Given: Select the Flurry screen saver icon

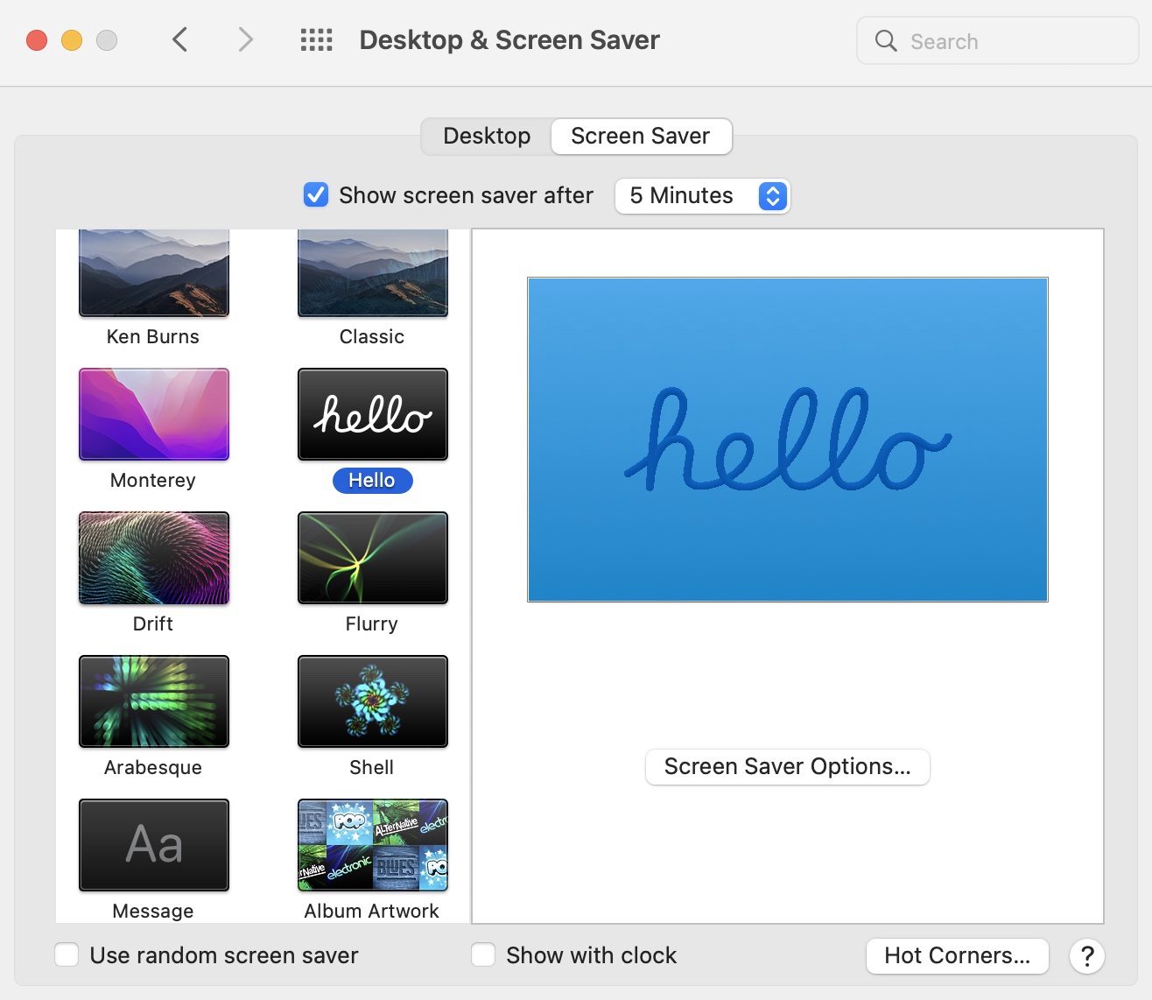Looking at the screenshot, I should 373,558.
